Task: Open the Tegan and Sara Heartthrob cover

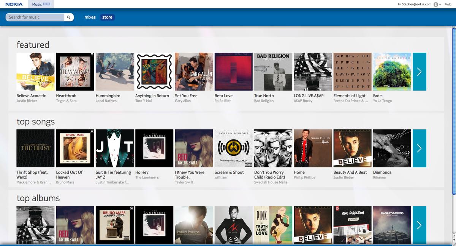Action: tap(75, 72)
